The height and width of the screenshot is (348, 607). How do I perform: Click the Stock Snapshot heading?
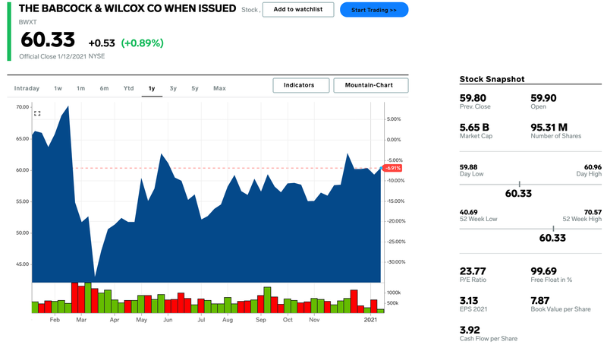pyautogui.click(x=492, y=79)
